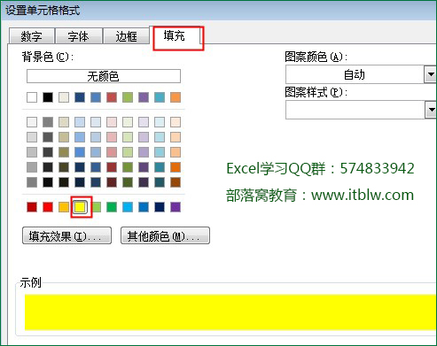Open the 填充效果 dialog button
437x346 pixels.
tap(66, 235)
